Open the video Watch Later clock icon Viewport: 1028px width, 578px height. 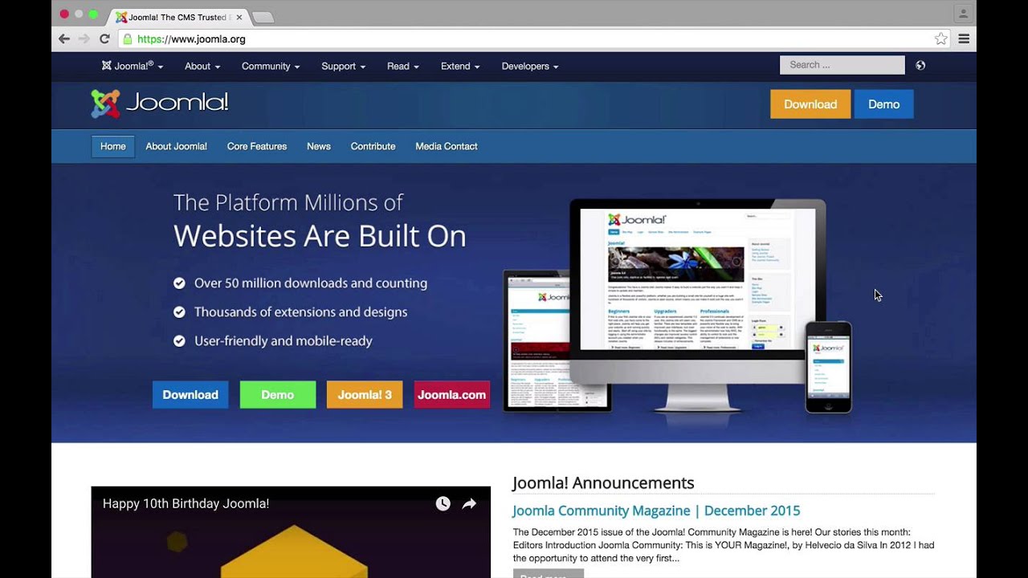[x=443, y=503]
